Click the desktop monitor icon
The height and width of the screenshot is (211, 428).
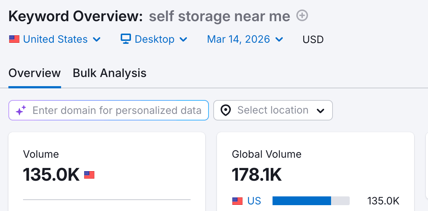pyautogui.click(x=125, y=39)
